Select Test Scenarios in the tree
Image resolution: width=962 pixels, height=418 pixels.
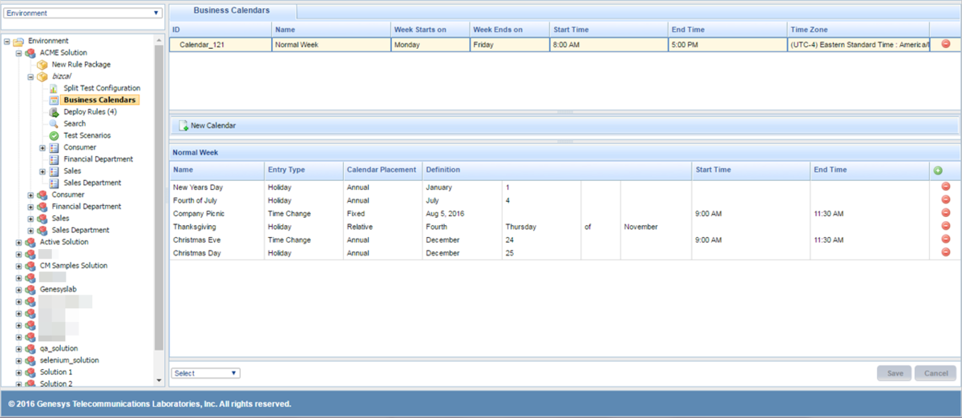87,135
